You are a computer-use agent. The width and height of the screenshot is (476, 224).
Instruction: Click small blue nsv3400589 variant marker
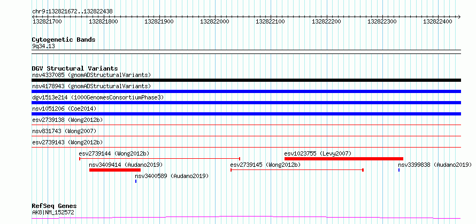point(136,181)
